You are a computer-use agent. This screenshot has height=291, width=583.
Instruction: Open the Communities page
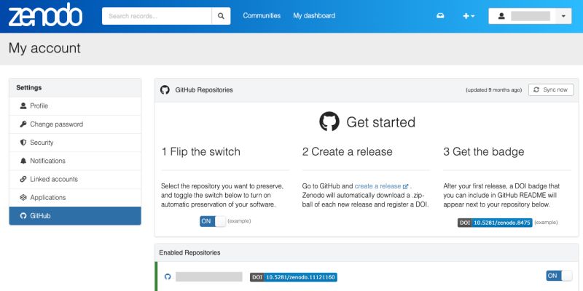click(x=262, y=15)
